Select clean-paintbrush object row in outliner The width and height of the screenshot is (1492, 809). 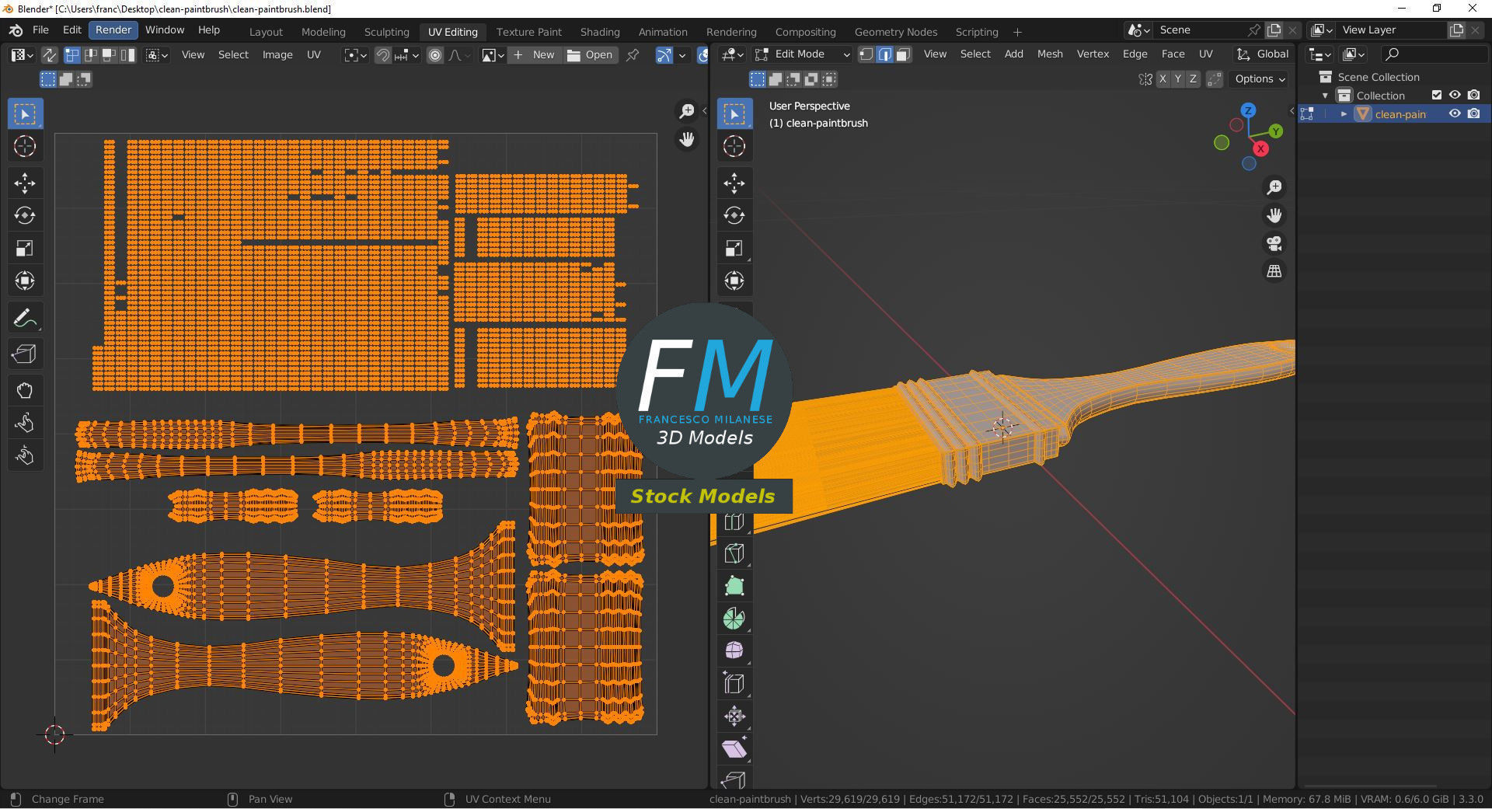[1394, 114]
